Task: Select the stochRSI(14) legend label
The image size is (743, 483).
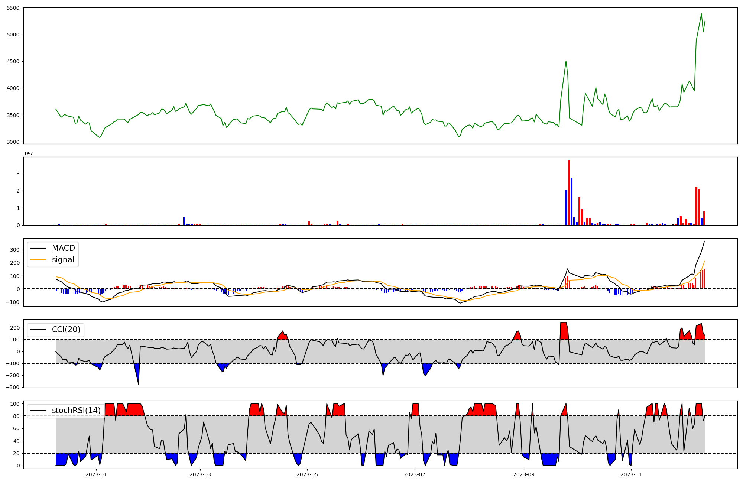Action: point(76,411)
